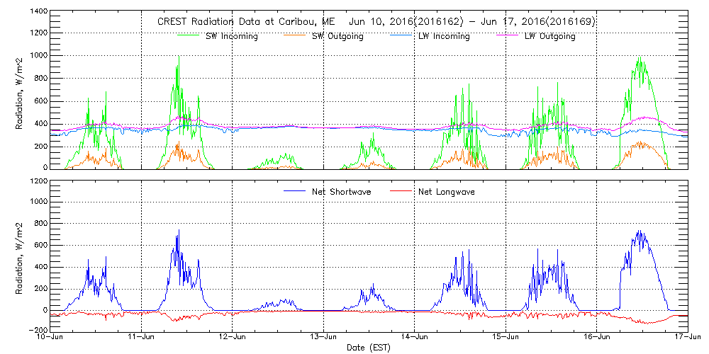Click the 15-Jun date tick label
Viewport: 709px width, 354px height.
[506, 337]
